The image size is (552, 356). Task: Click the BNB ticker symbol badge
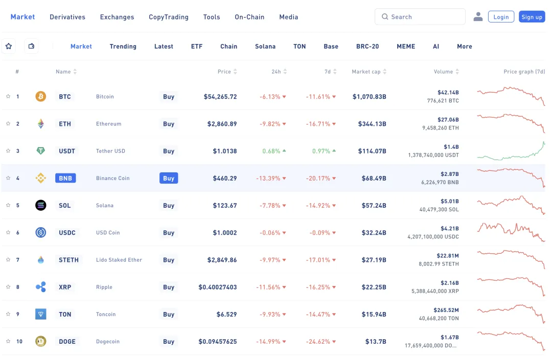(65, 178)
